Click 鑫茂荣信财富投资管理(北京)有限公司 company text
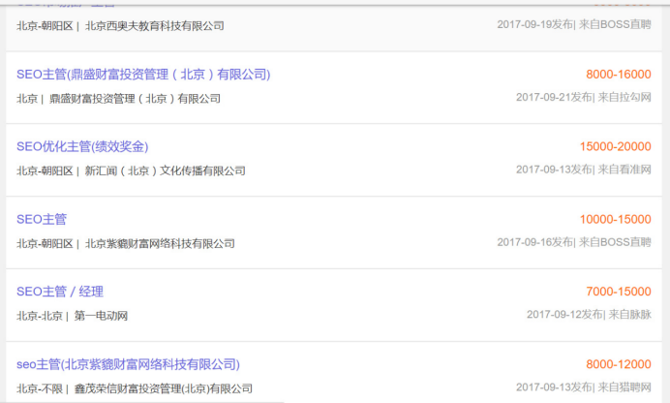This screenshot has height=403, width=670. (164, 388)
